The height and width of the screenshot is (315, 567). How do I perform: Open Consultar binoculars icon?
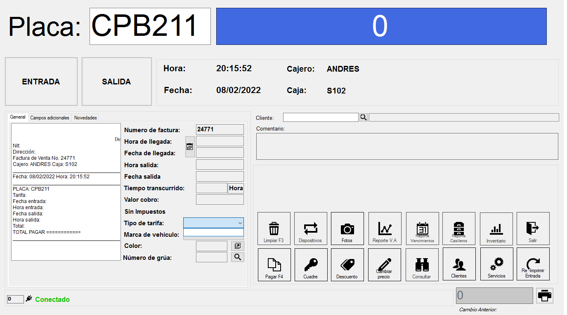pos(422,264)
